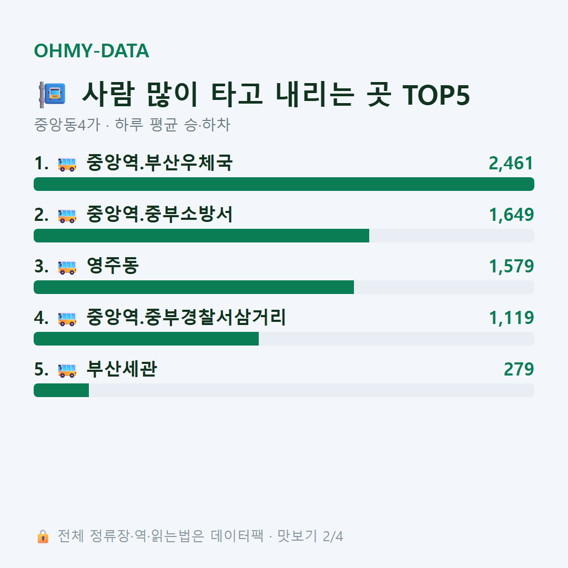
Task: Click progress bar for 중앙역.부산우체국
Action: pyautogui.click(x=284, y=184)
